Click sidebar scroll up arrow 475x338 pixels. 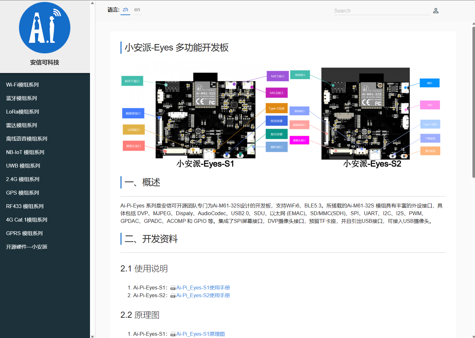coord(93,3)
